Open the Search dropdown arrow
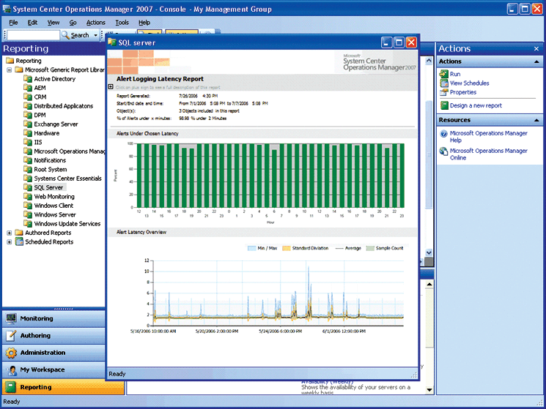The width and height of the screenshot is (546, 409). point(95,35)
